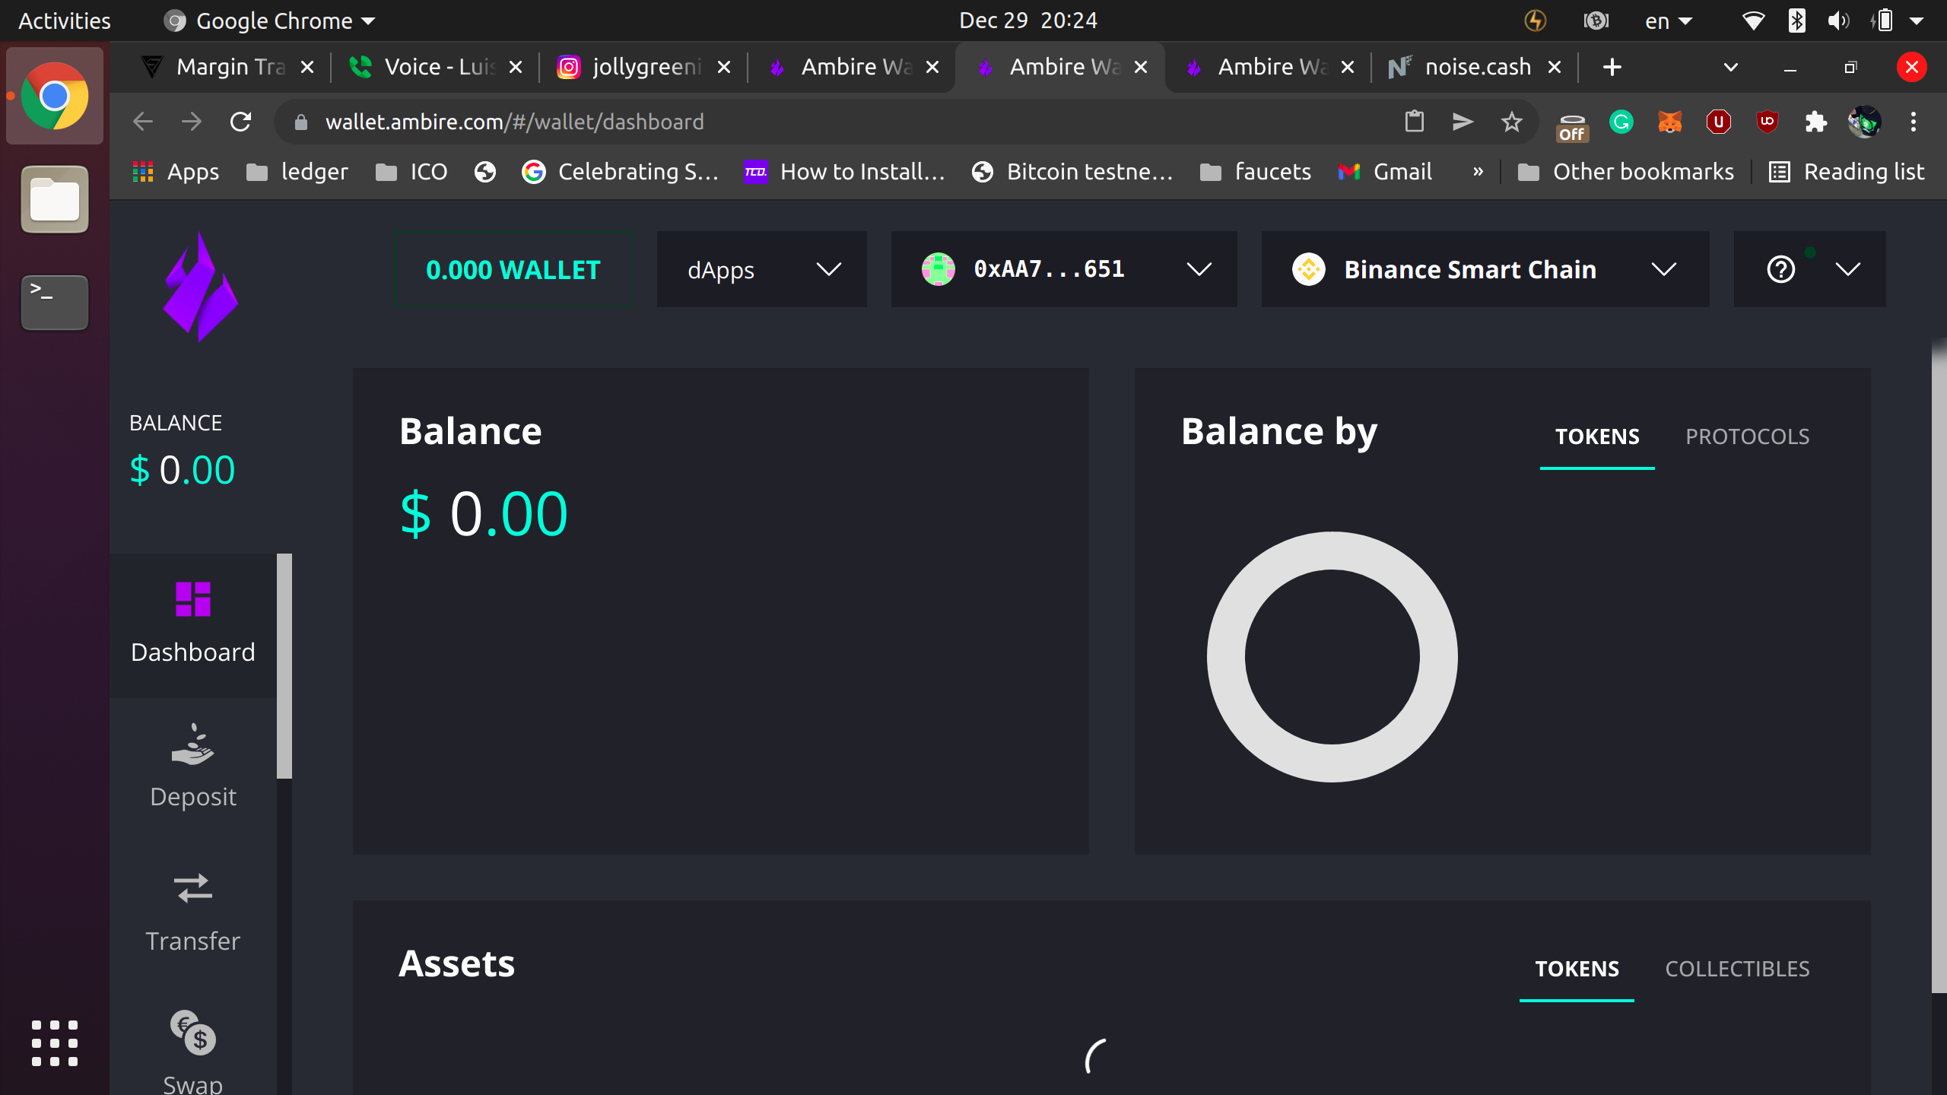Image resolution: width=1947 pixels, height=1095 pixels.
Task: Switch to the Voice - Luis tab
Action: coord(435,67)
